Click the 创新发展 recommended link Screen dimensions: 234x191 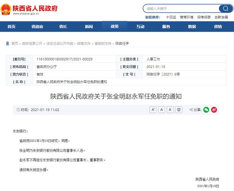pos(221,17)
